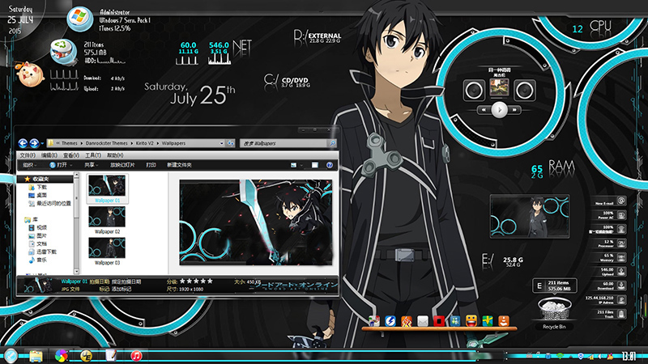The image size is (648, 364).
Task: Click the Forward arrow in Explorer window
Action: point(34,143)
